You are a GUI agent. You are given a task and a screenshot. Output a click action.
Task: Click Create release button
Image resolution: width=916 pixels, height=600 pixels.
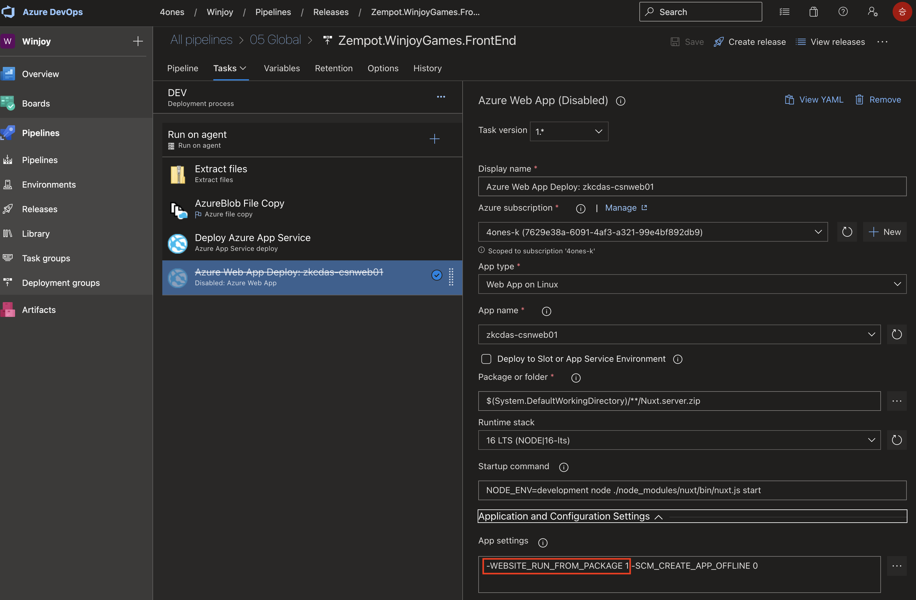(x=750, y=42)
